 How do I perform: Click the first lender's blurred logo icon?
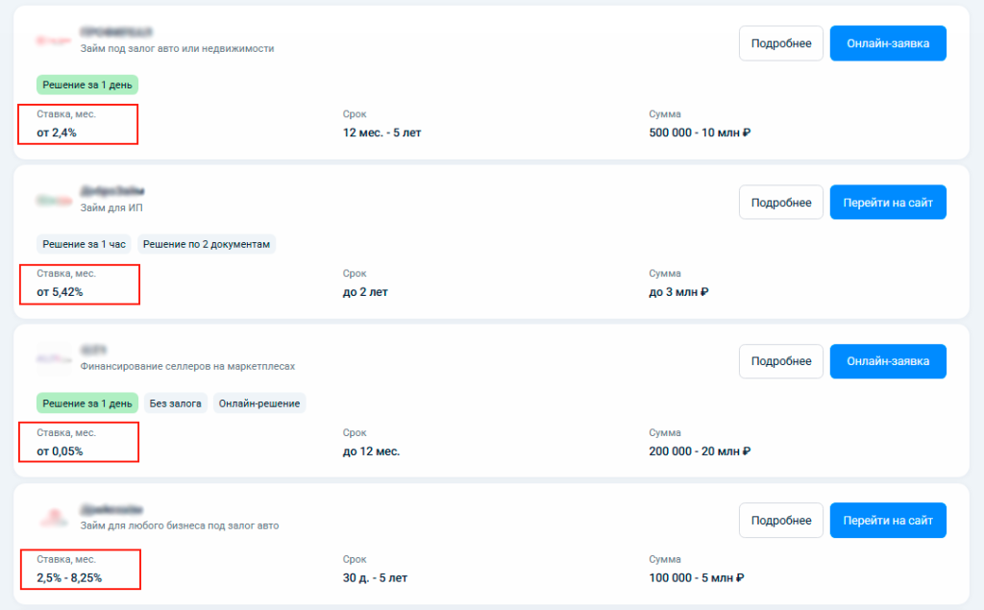tap(54, 40)
